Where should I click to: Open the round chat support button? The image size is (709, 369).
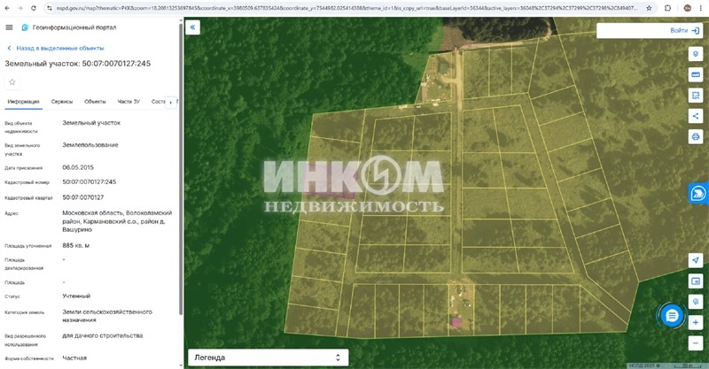672,315
